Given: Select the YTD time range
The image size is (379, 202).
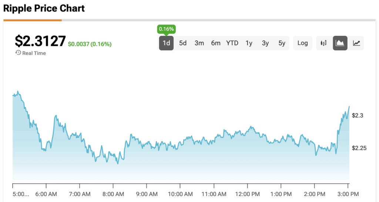Looking at the screenshot, I should click(232, 43).
